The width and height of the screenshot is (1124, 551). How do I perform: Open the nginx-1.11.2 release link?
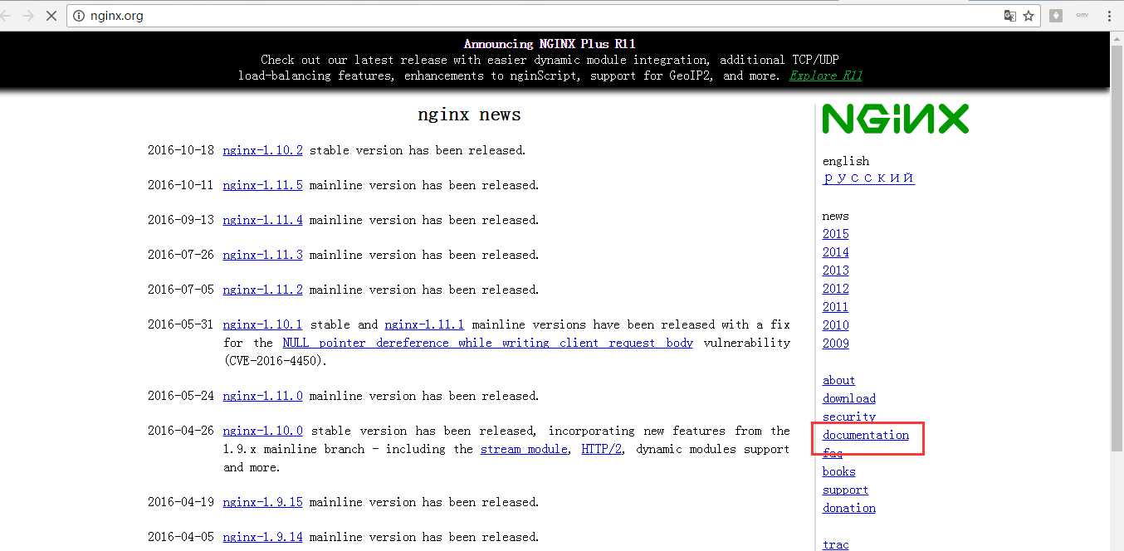262,290
